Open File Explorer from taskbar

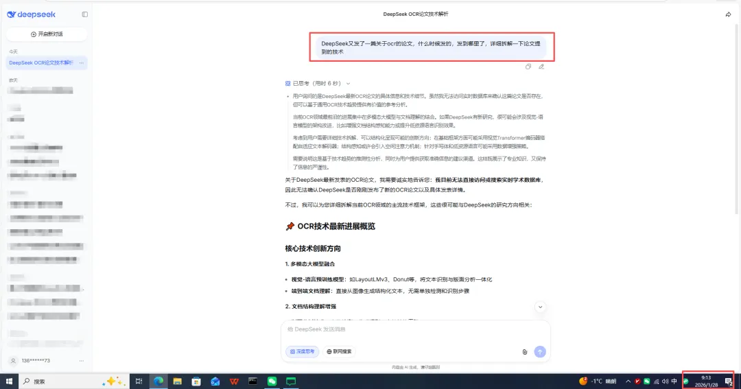coord(177,381)
